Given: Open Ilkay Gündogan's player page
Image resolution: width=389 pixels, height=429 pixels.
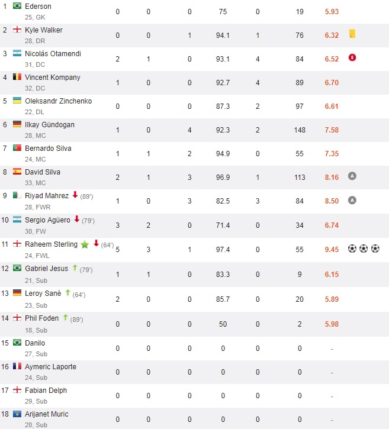Looking at the screenshot, I should (50, 125).
